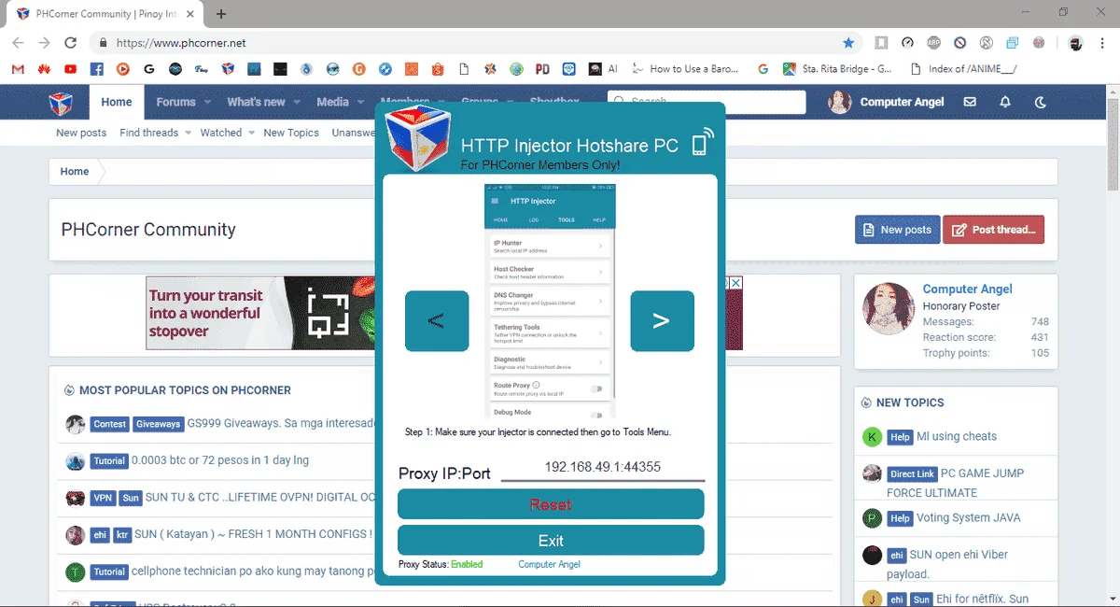Open the Media menu
This screenshot has width=1120, height=607.
[332, 102]
